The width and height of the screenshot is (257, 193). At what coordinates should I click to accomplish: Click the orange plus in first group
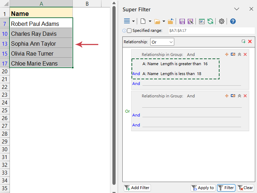click(227, 55)
